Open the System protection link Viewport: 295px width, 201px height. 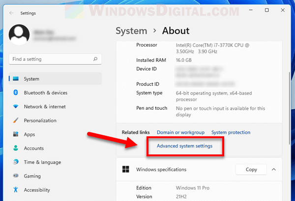click(x=231, y=132)
